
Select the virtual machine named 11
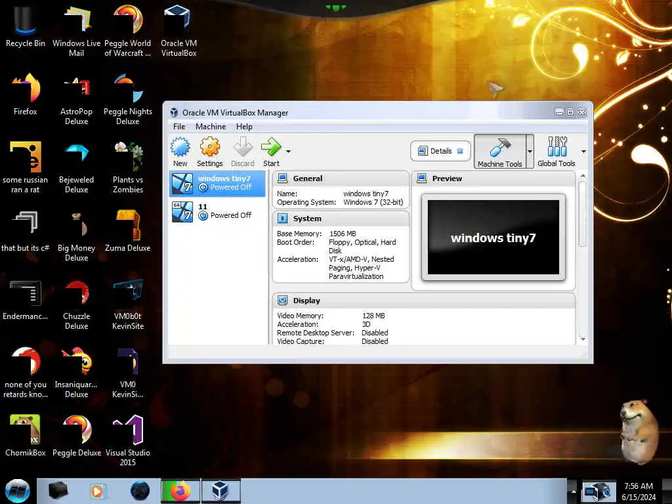click(217, 211)
